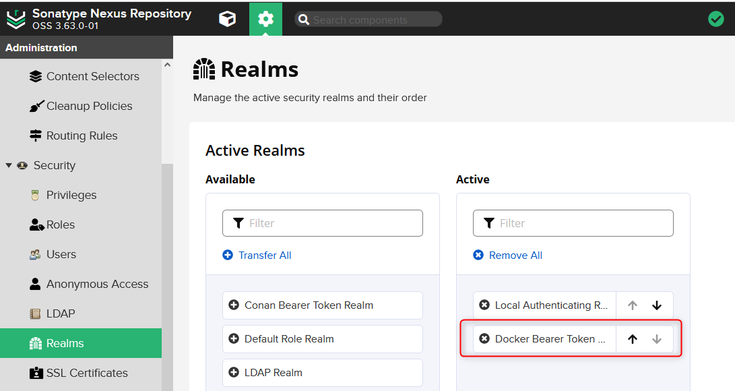Click the LDAP book icon
Image resolution: width=735 pixels, height=391 pixels.
click(35, 313)
